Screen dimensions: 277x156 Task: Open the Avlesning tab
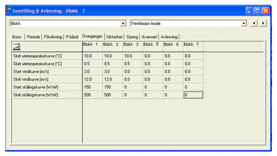(x=169, y=37)
